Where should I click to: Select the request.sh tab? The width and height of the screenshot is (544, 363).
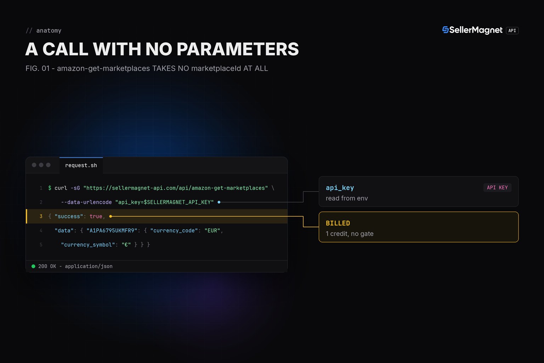[81, 165]
